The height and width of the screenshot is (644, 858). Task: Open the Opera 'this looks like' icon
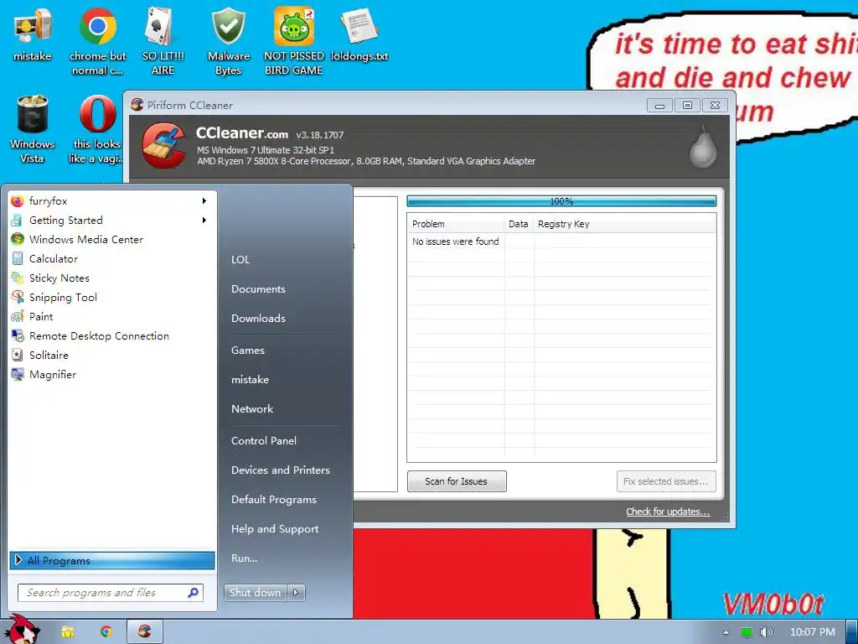tap(97, 130)
